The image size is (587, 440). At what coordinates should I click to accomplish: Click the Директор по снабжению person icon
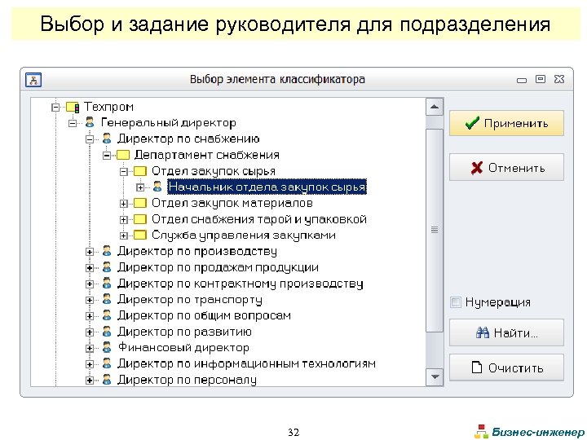point(107,139)
